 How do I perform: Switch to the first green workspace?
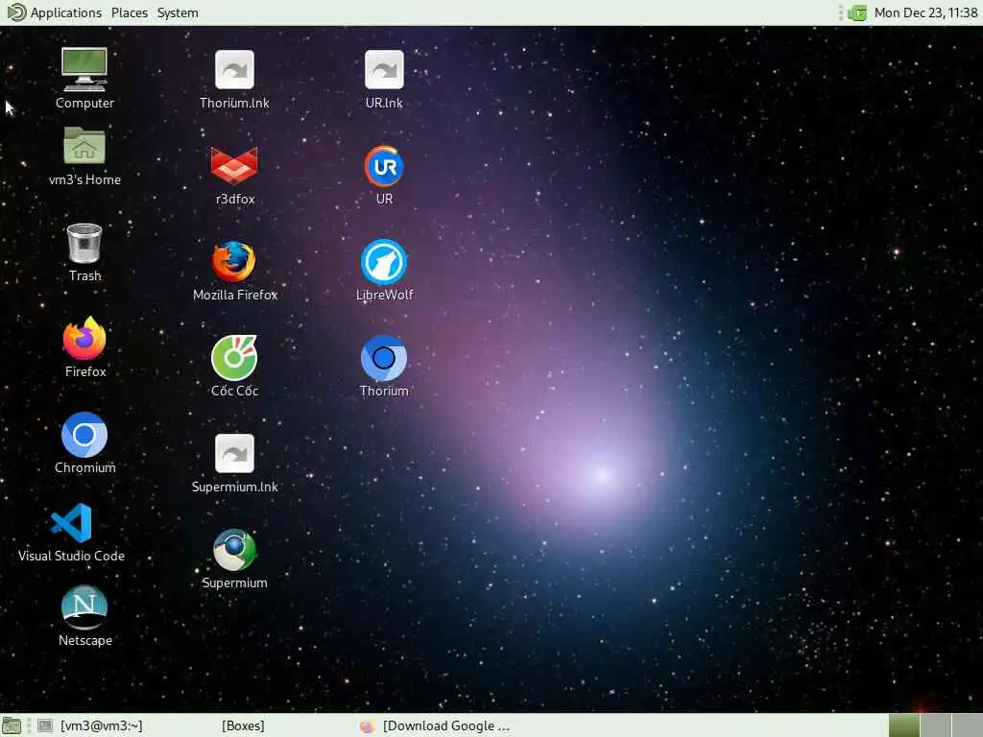[904, 725]
